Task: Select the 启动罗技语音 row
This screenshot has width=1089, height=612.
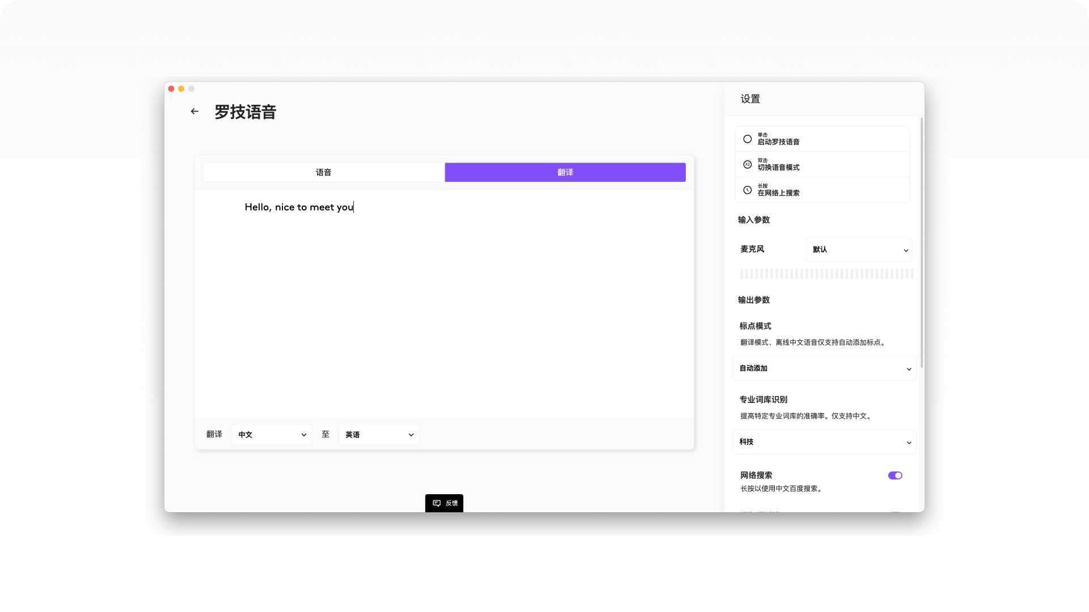Action: (822, 139)
